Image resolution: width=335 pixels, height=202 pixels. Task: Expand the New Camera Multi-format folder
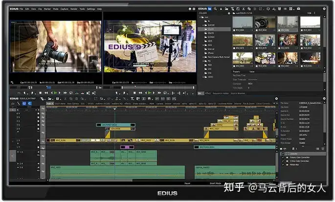203,57
